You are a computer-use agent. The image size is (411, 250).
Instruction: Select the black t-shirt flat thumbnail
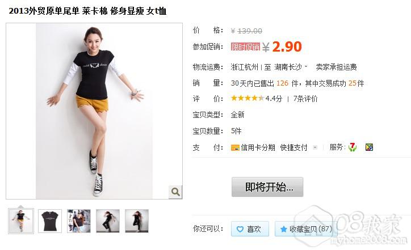(x=50, y=221)
